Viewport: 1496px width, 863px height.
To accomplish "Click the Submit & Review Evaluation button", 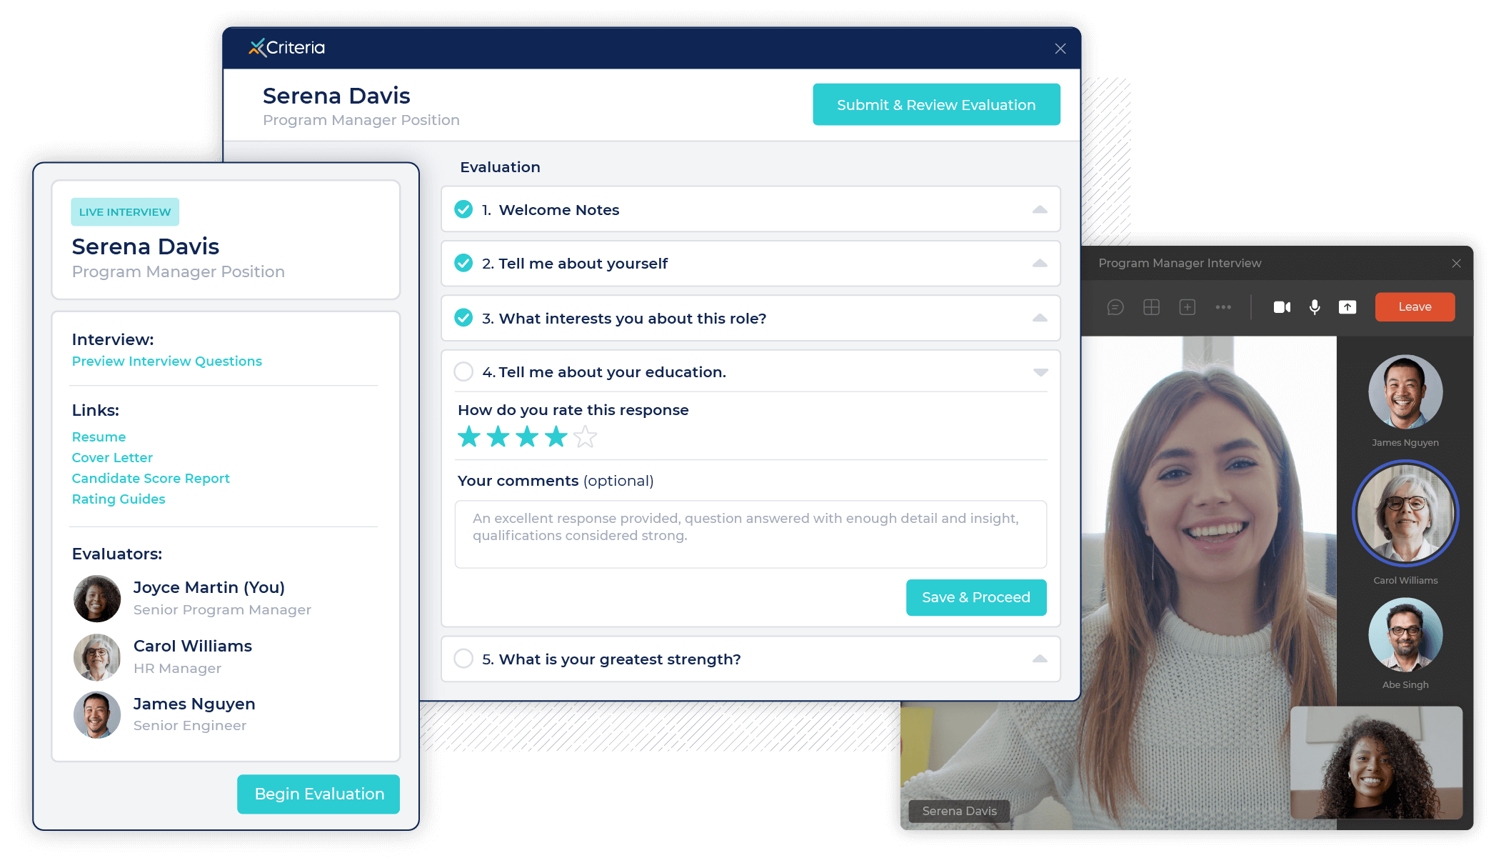I will point(935,104).
